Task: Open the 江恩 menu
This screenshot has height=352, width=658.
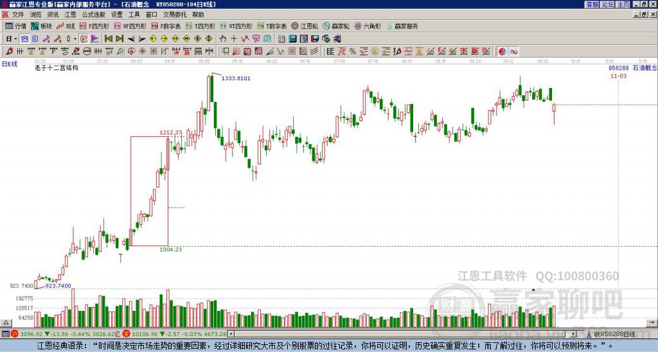Action: point(70,15)
